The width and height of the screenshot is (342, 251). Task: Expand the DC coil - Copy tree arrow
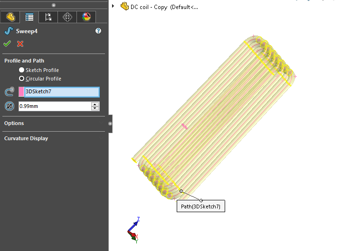point(113,7)
